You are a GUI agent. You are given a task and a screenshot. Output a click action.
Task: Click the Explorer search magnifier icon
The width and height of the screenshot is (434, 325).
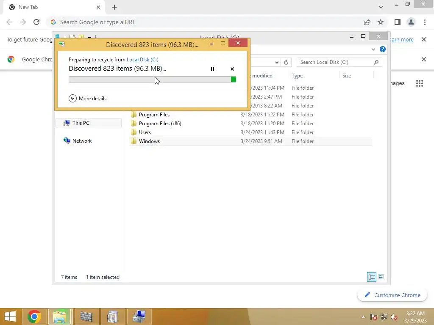pos(376,62)
